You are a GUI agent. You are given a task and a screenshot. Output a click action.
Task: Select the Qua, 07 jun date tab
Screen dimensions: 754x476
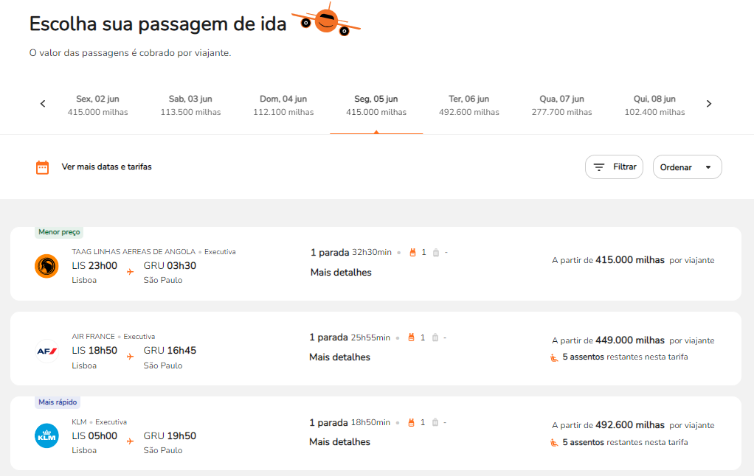coord(561,105)
